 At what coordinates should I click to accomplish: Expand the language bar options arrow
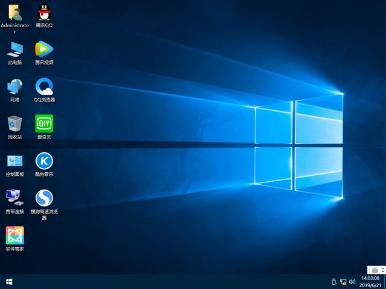(x=381, y=269)
